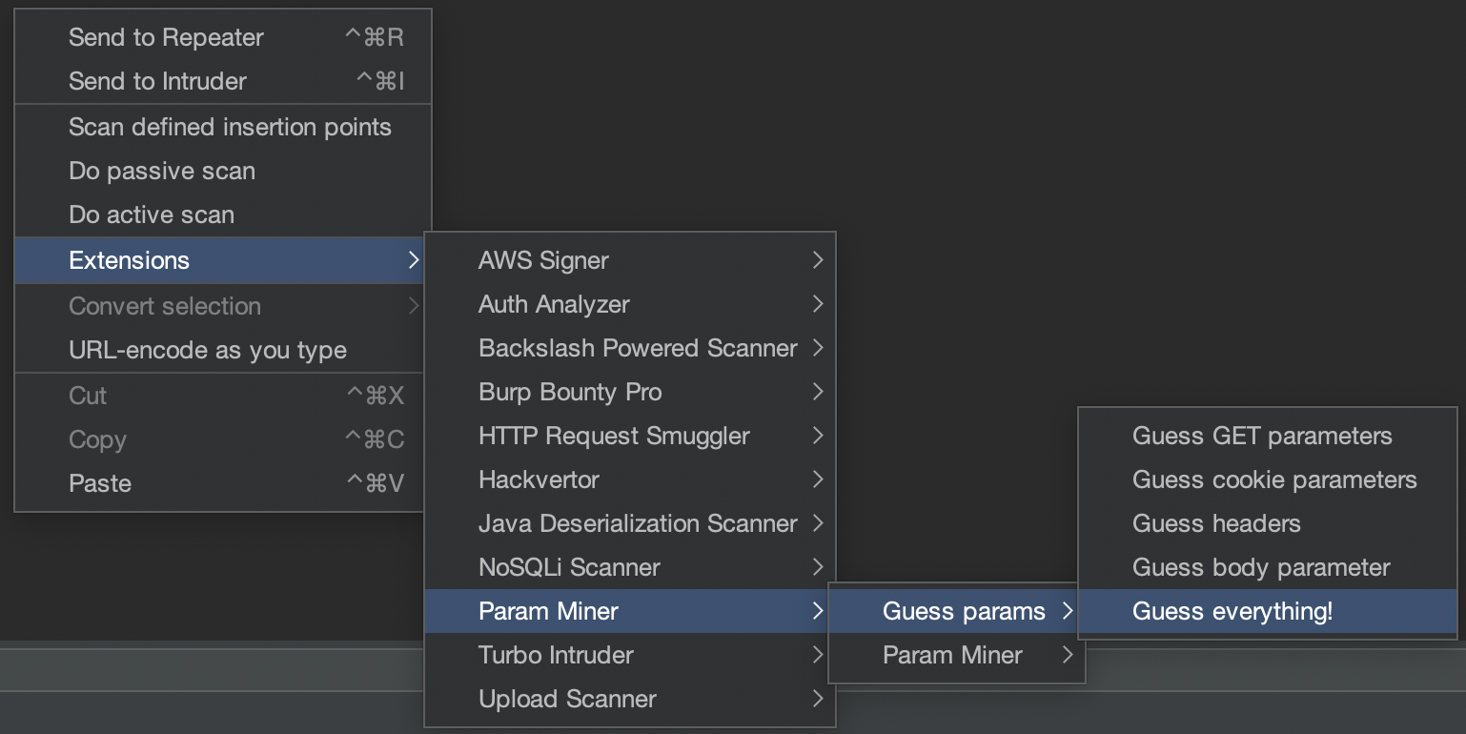This screenshot has width=1466, height=734.
Task: Open the Extensions submenu entry
Action: click(219, 260)
